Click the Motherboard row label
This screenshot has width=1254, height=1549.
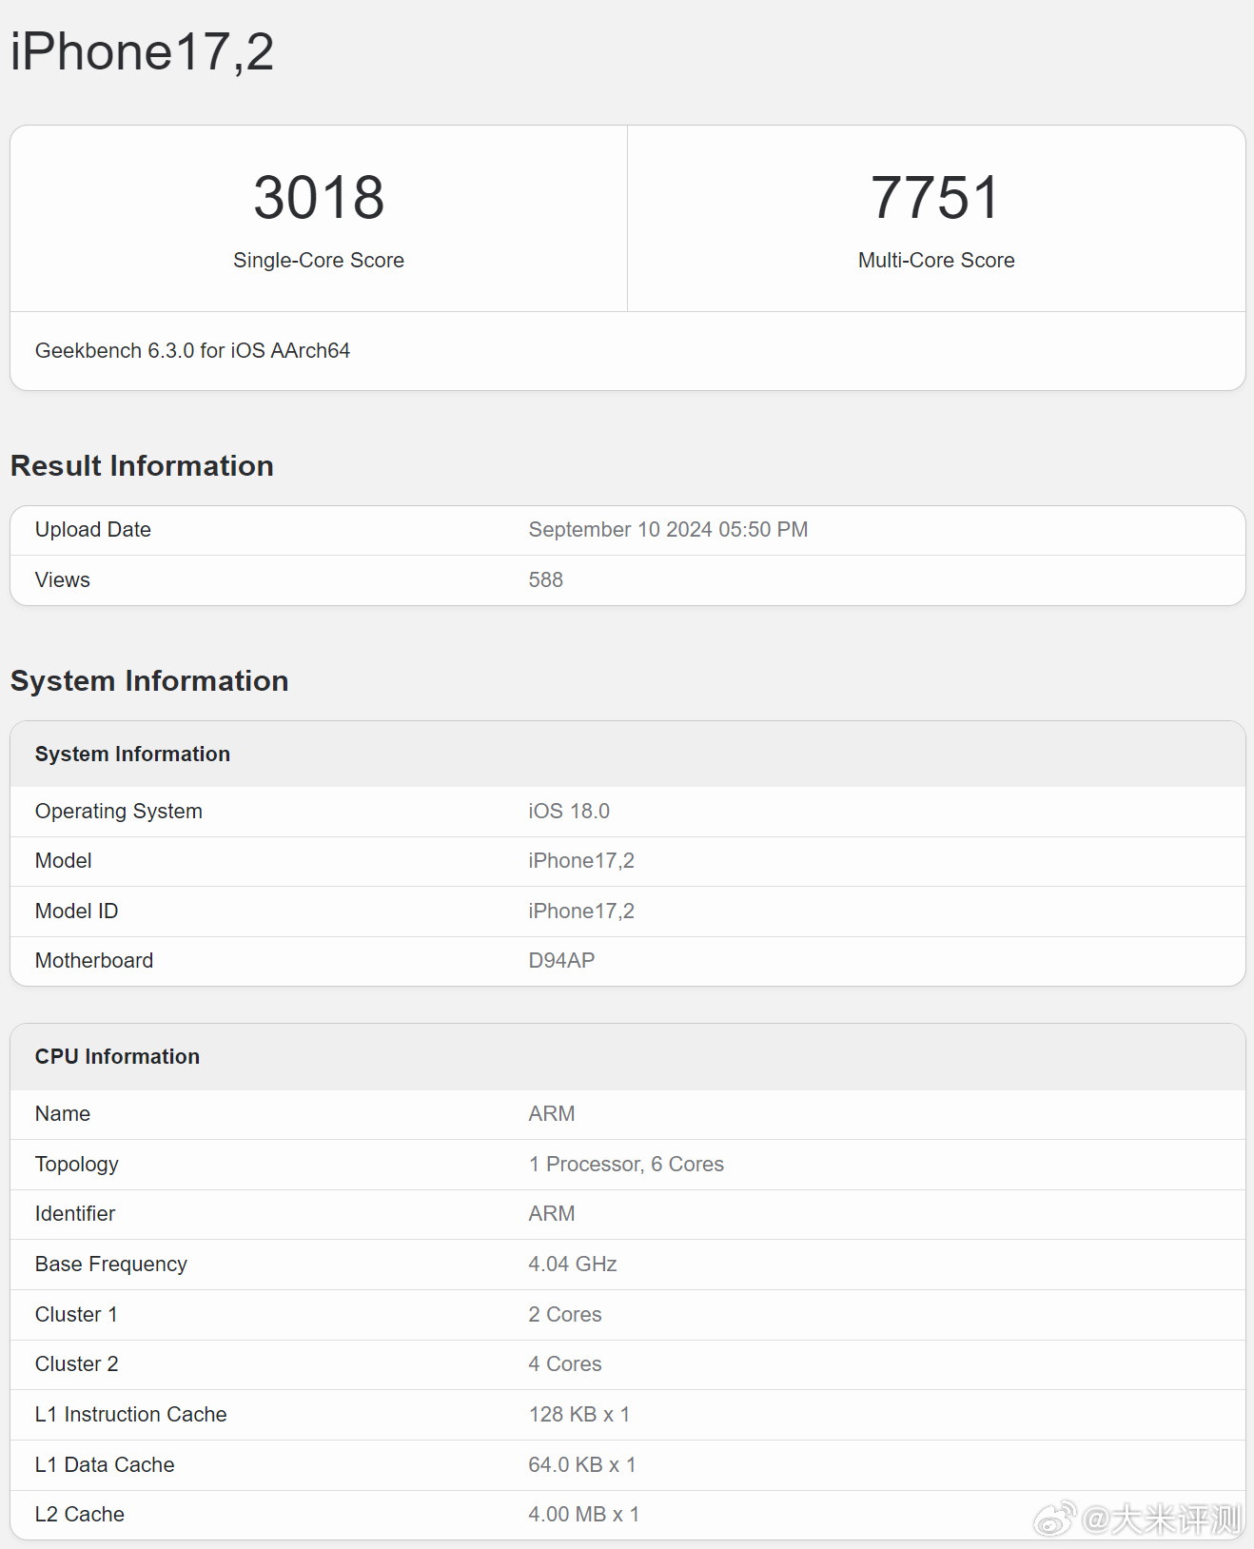tap(94, 961)
